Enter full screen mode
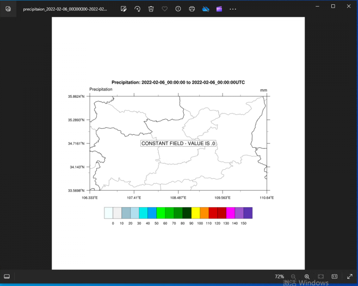 (x=349, y=276)
